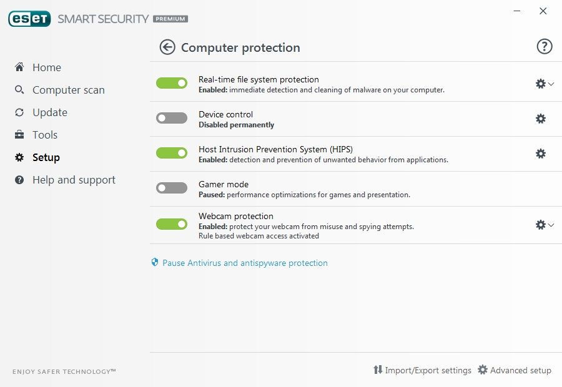The width and height of the screenshot is (562, 387).
Task: Toggle Real-time file system protection off
Action: [x=172, y=83]
